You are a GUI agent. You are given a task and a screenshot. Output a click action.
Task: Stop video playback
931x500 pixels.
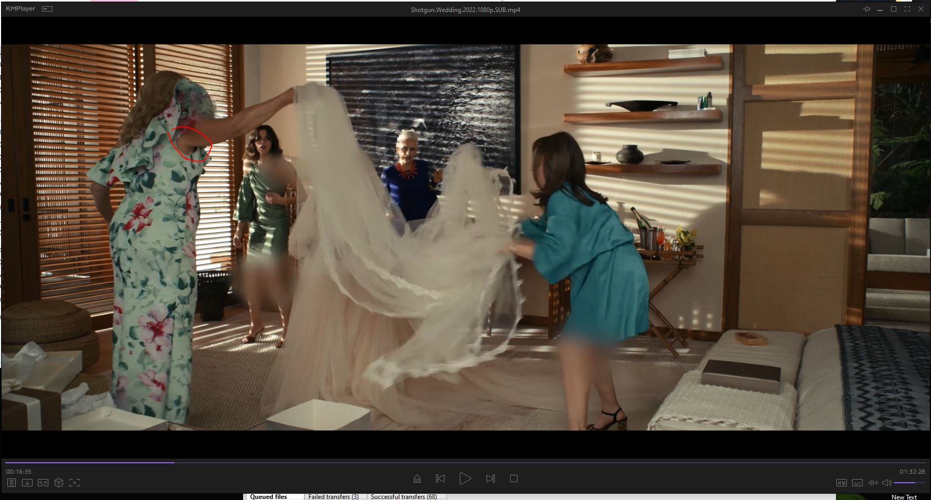(x=514, y=478)
